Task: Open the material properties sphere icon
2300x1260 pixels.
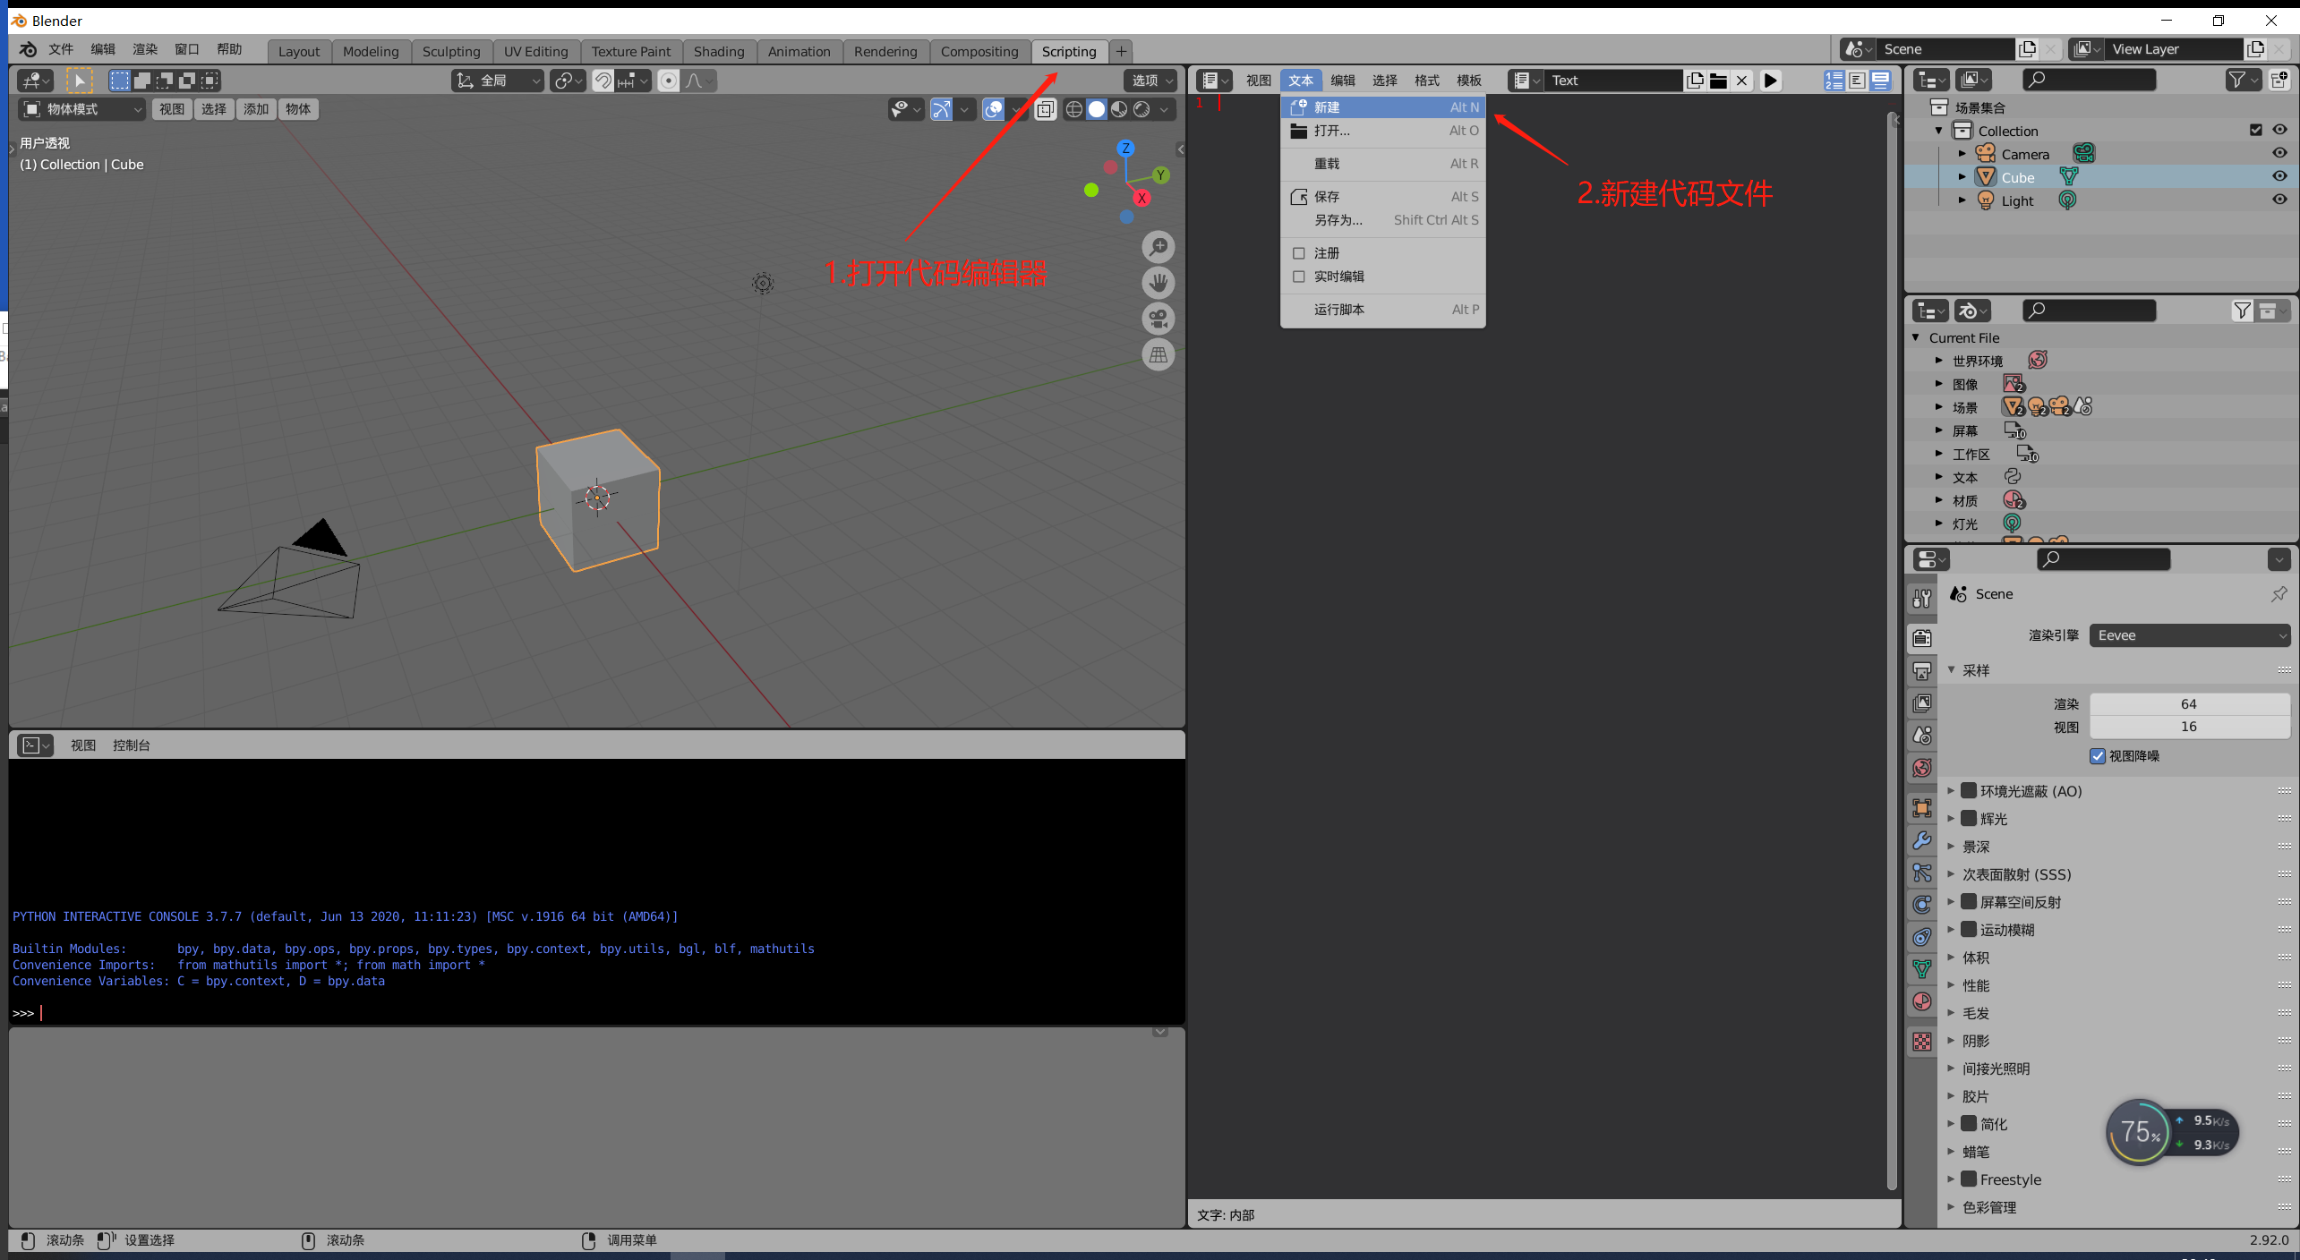Action: pyautogui.click(x=1922, y=1001)
